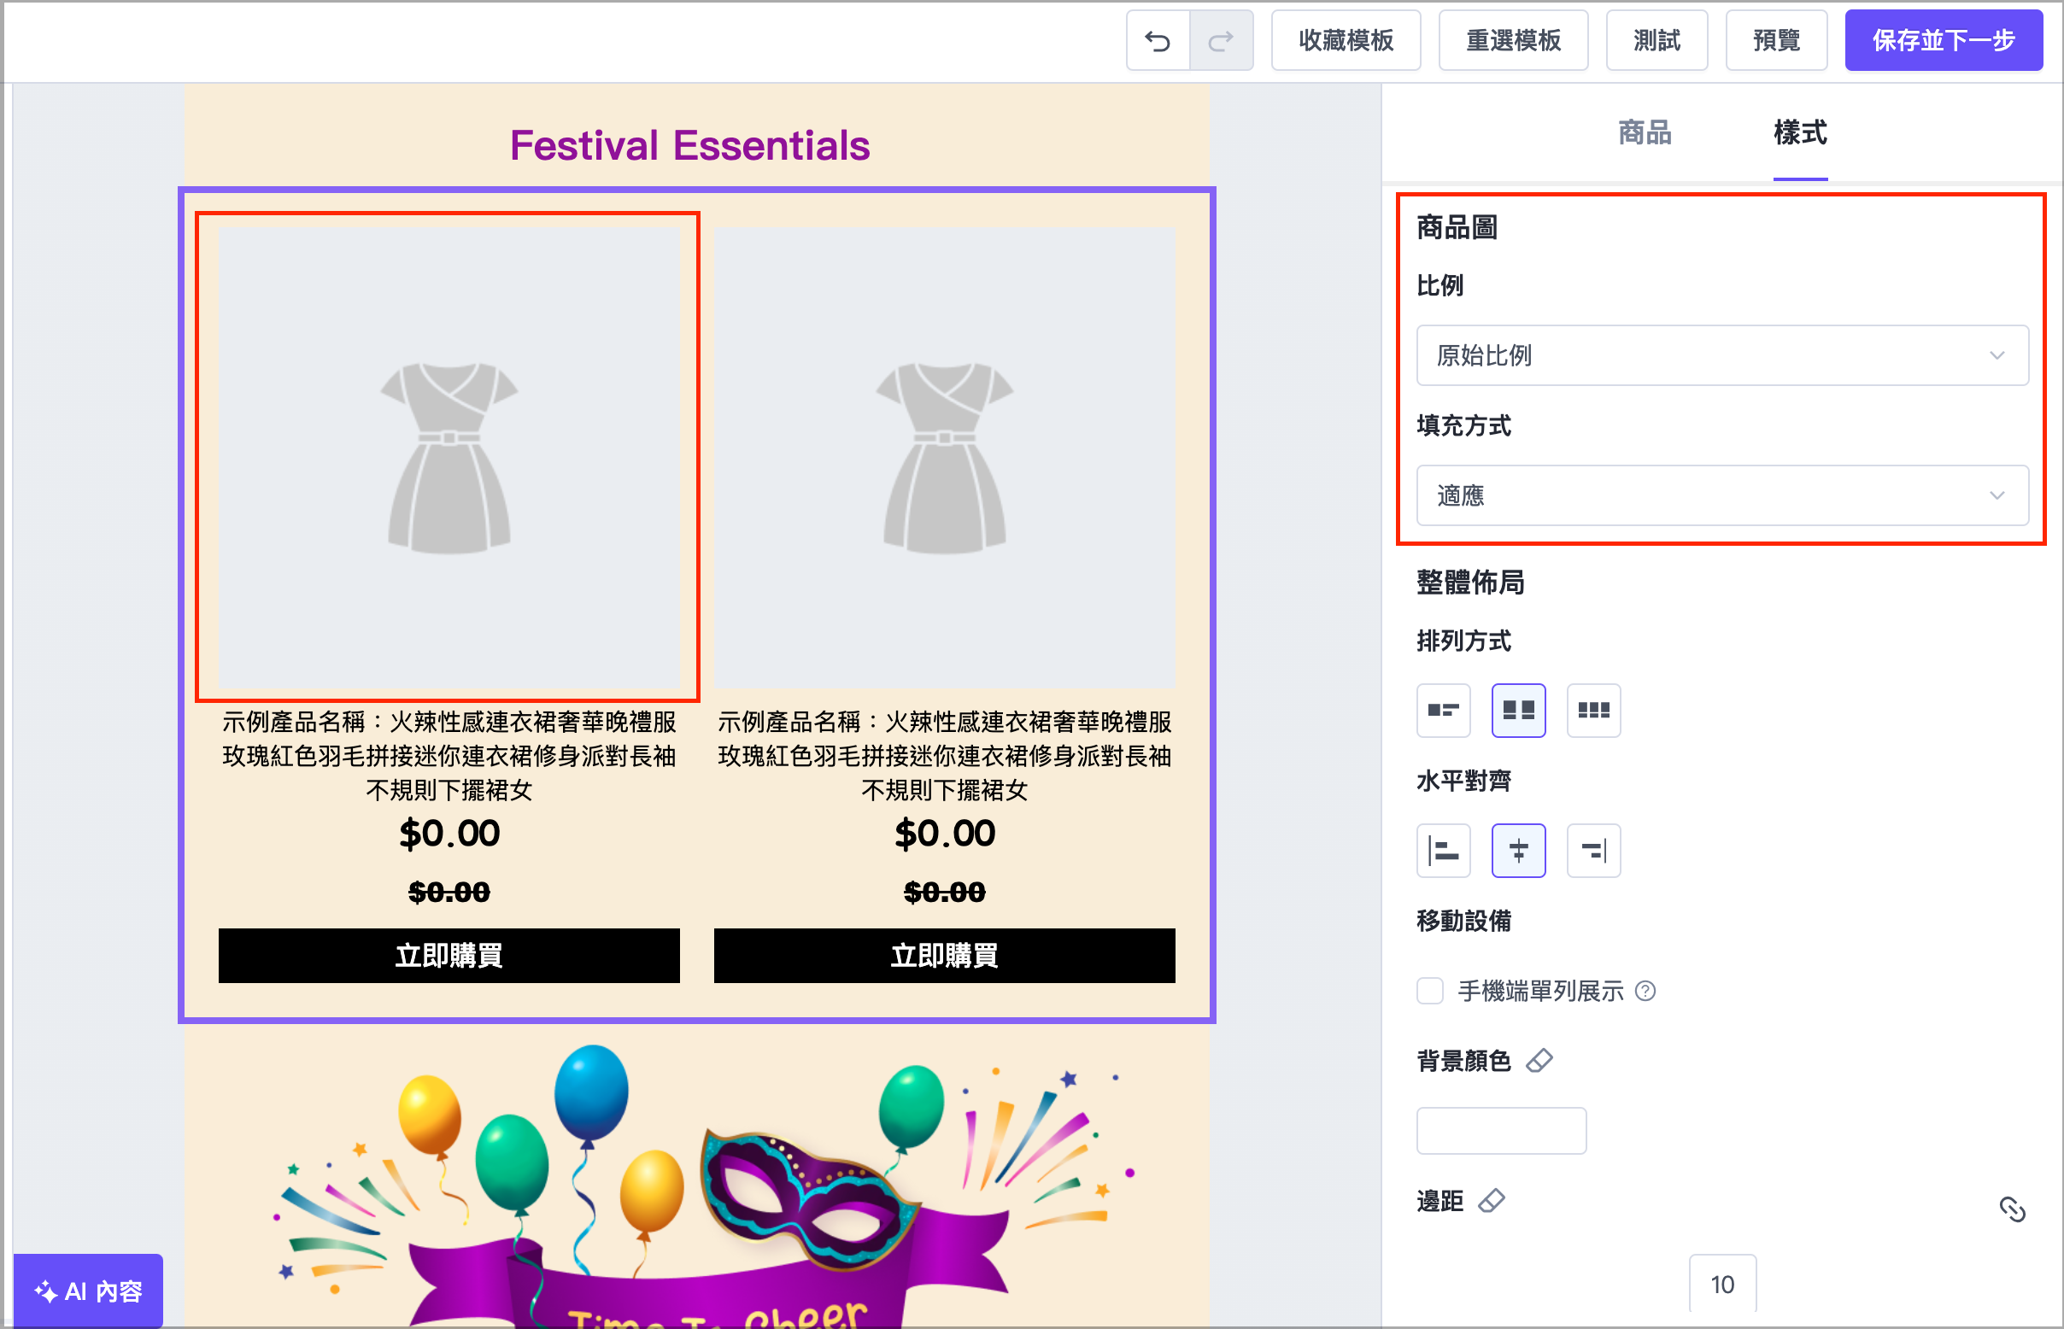Viewport: 2064px width, 1329px height.
Task: Click the 保存並下一步 button
Action: pyautogui.click(x=1944, y=39)
